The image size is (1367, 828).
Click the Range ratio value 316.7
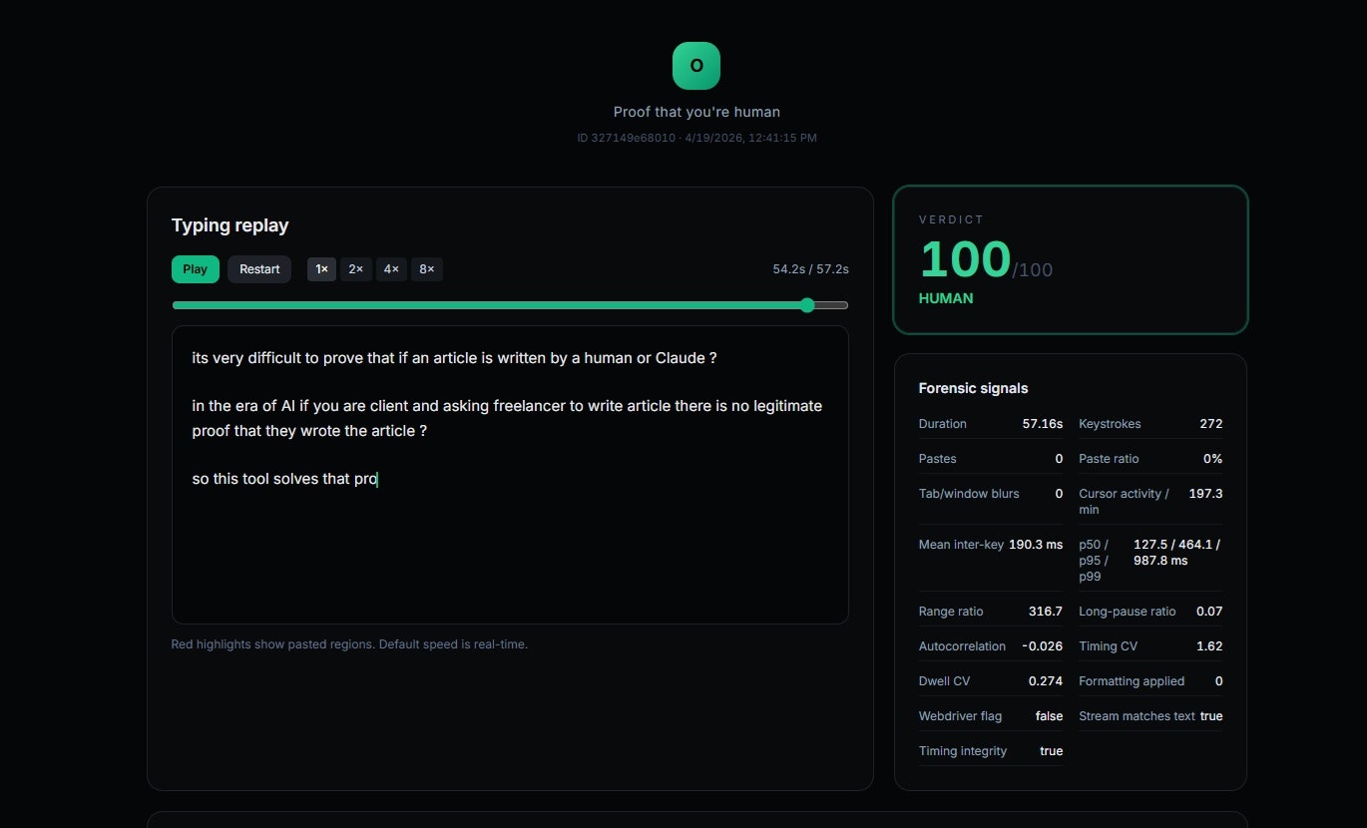tap(1046, 612)
